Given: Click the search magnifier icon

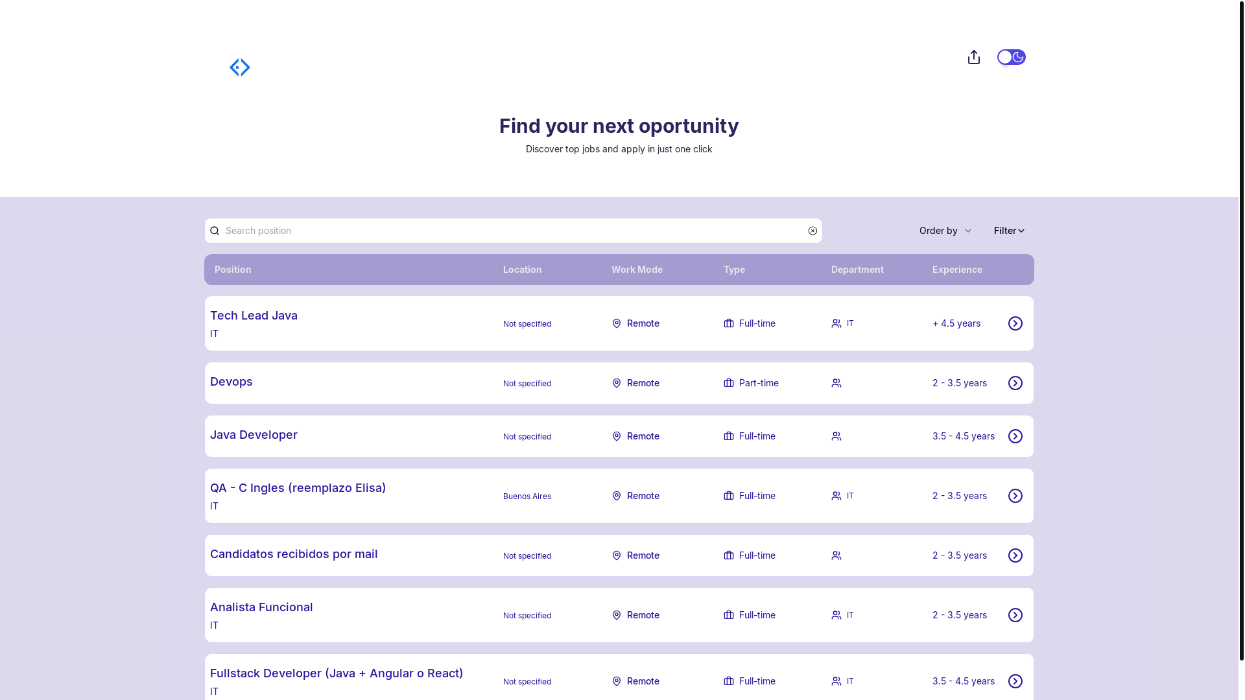Looking at the screenshot, I should point(215,231).
